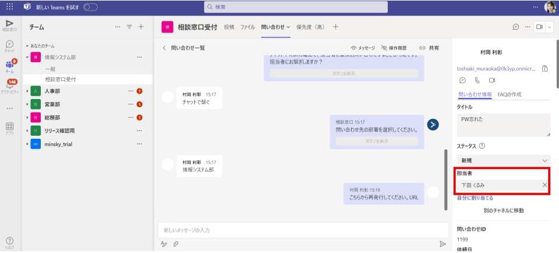Toggle the new Teams switch
The width and height of the screenshot is (559, 253).
tap(90, 7)
